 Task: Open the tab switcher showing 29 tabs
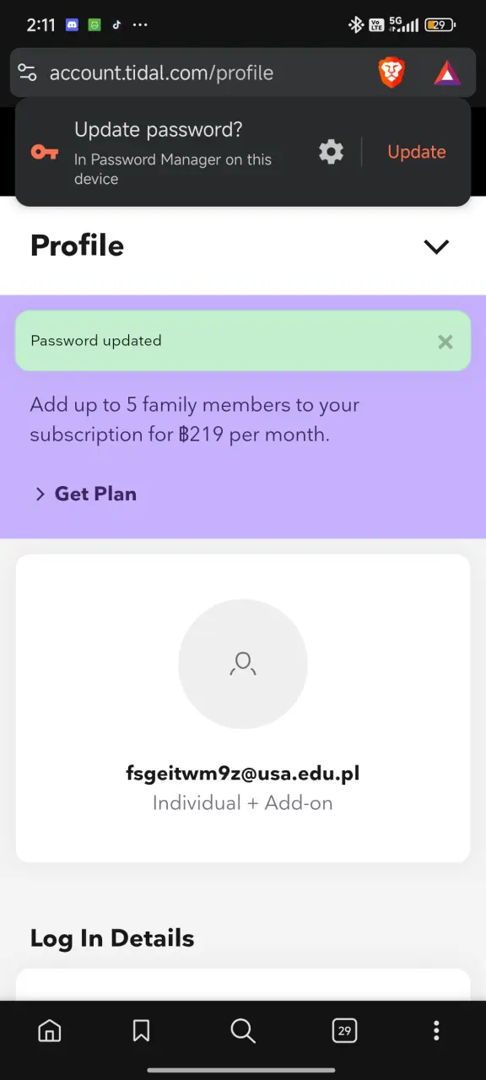(x=344, y=1030)
